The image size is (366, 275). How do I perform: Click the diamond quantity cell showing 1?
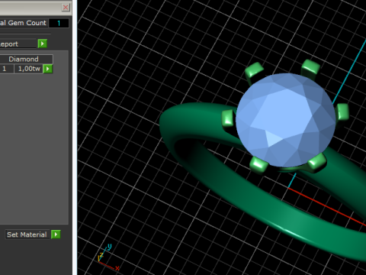tap(6, 69)
